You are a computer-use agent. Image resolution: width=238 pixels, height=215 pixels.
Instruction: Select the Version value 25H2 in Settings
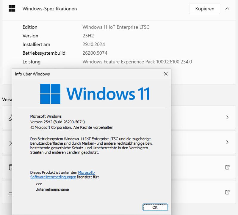(x=88, y=36)
